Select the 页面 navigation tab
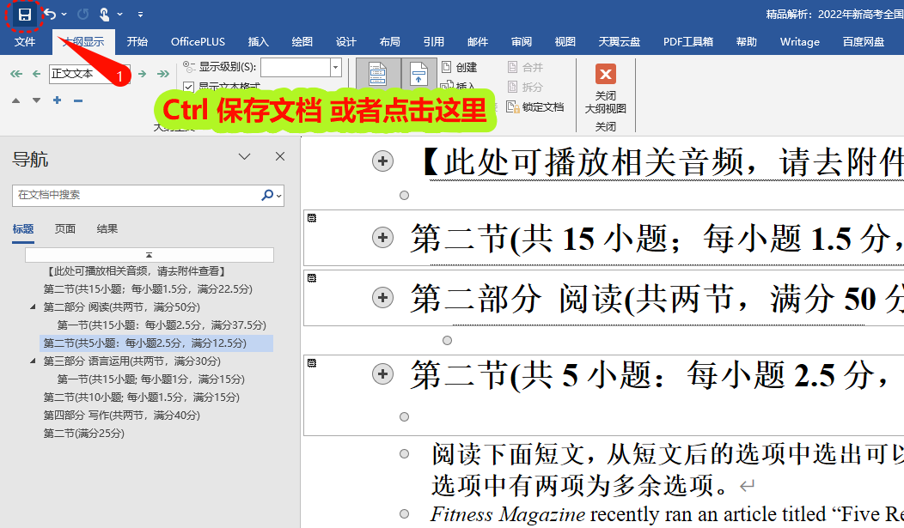 65,229
